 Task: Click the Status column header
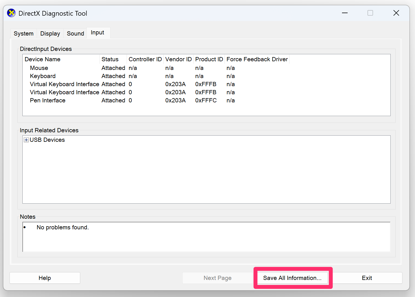pos(110,59)
